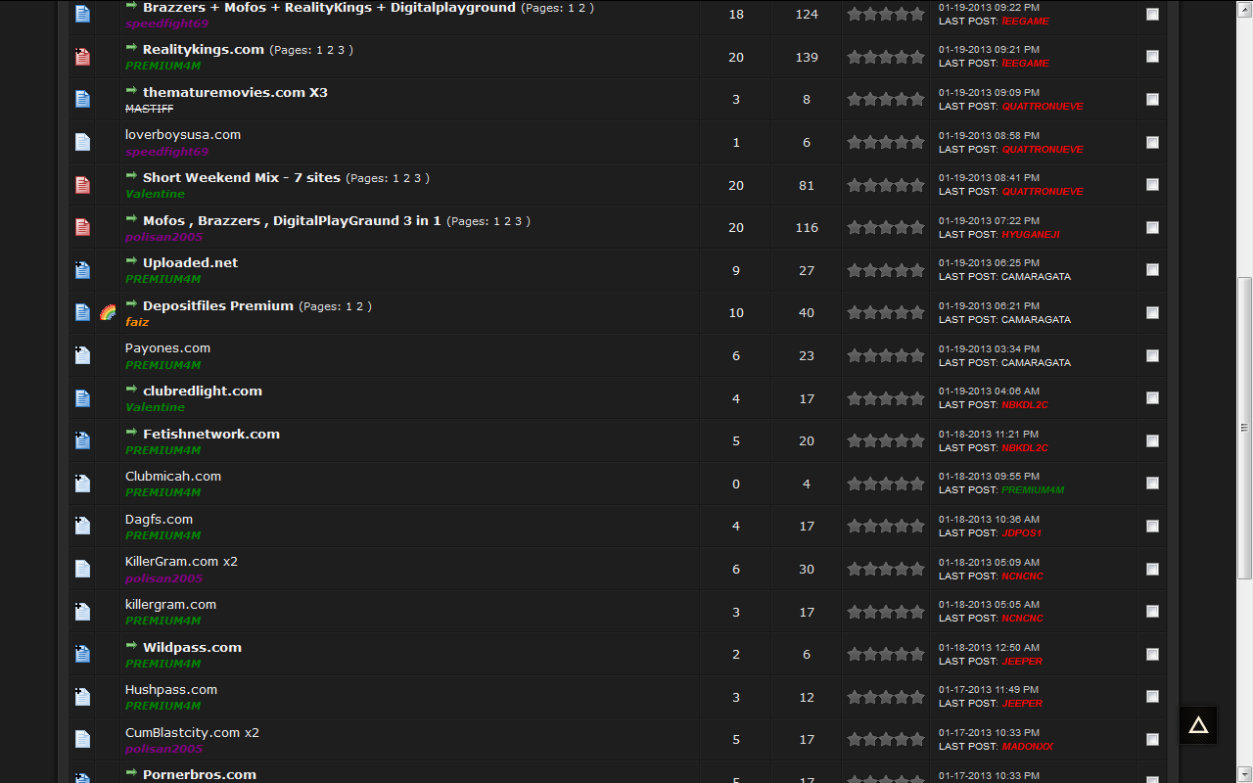Click the thread icon for Clubmicah.com
The image size is (1253, 783).
(x=82, y=484)
